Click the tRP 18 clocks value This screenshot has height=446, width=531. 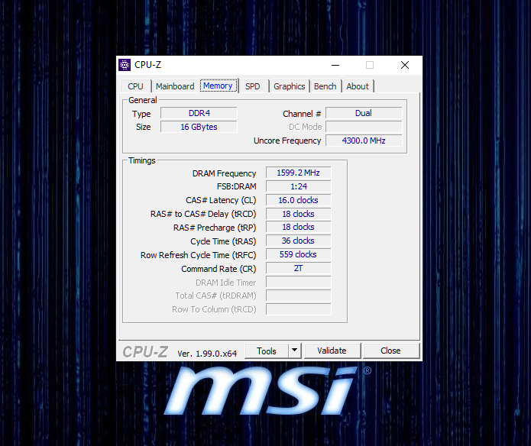click(x=298, y=227)
